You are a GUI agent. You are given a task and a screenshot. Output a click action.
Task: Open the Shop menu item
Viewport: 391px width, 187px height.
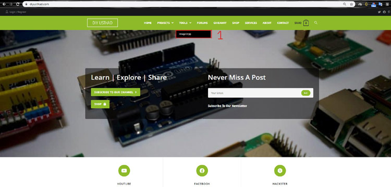[x=236, y=23]
